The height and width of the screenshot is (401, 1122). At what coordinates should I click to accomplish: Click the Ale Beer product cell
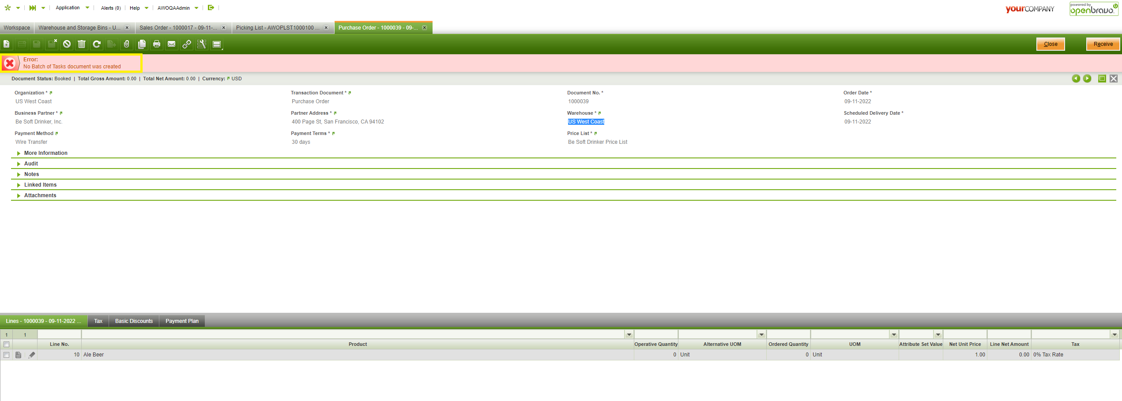pos(358,355)
